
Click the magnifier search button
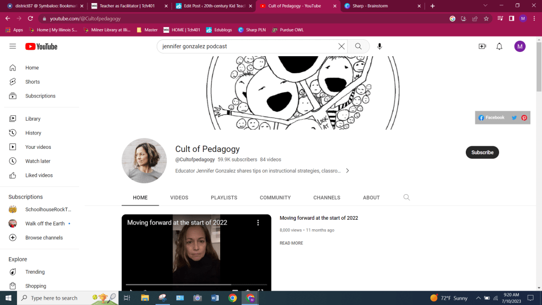coord(358,47)
